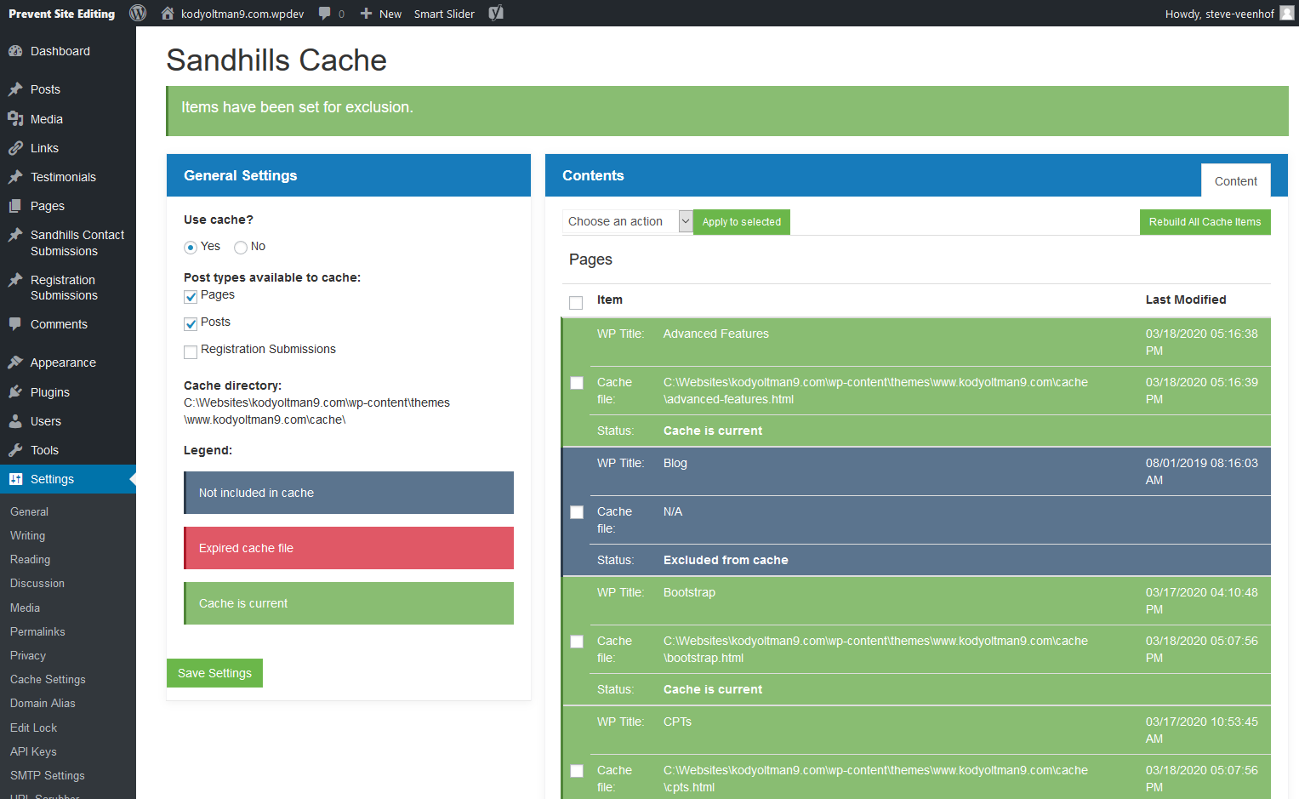Click the Settings sliders icon in sidebar
The width and height of the screenshot is (1299, 799).
[x=15, y=479]
